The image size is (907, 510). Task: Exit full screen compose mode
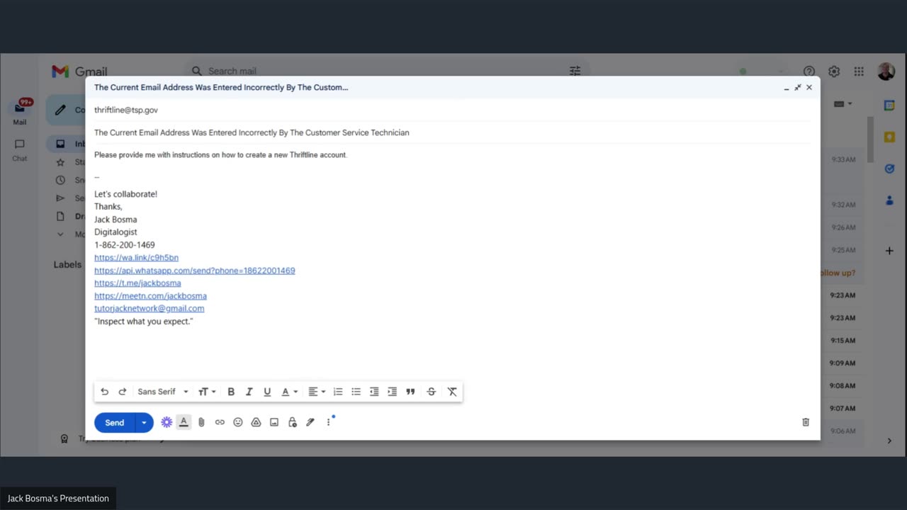(x=798, y=88)
